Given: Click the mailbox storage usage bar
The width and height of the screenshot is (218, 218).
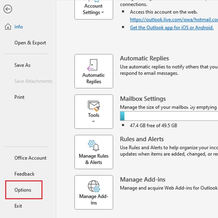Looking at the screenshot, I should click(x=169, y=116).
